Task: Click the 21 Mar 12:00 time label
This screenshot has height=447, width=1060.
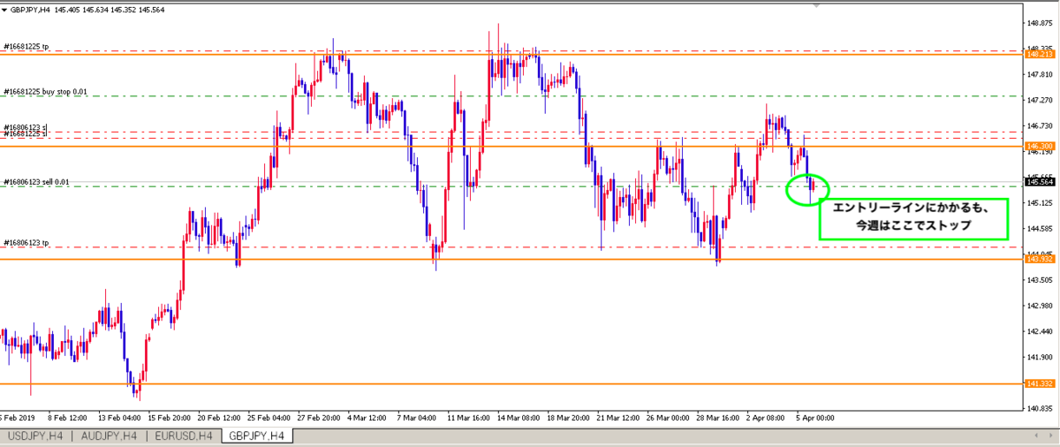Action: 619,416
